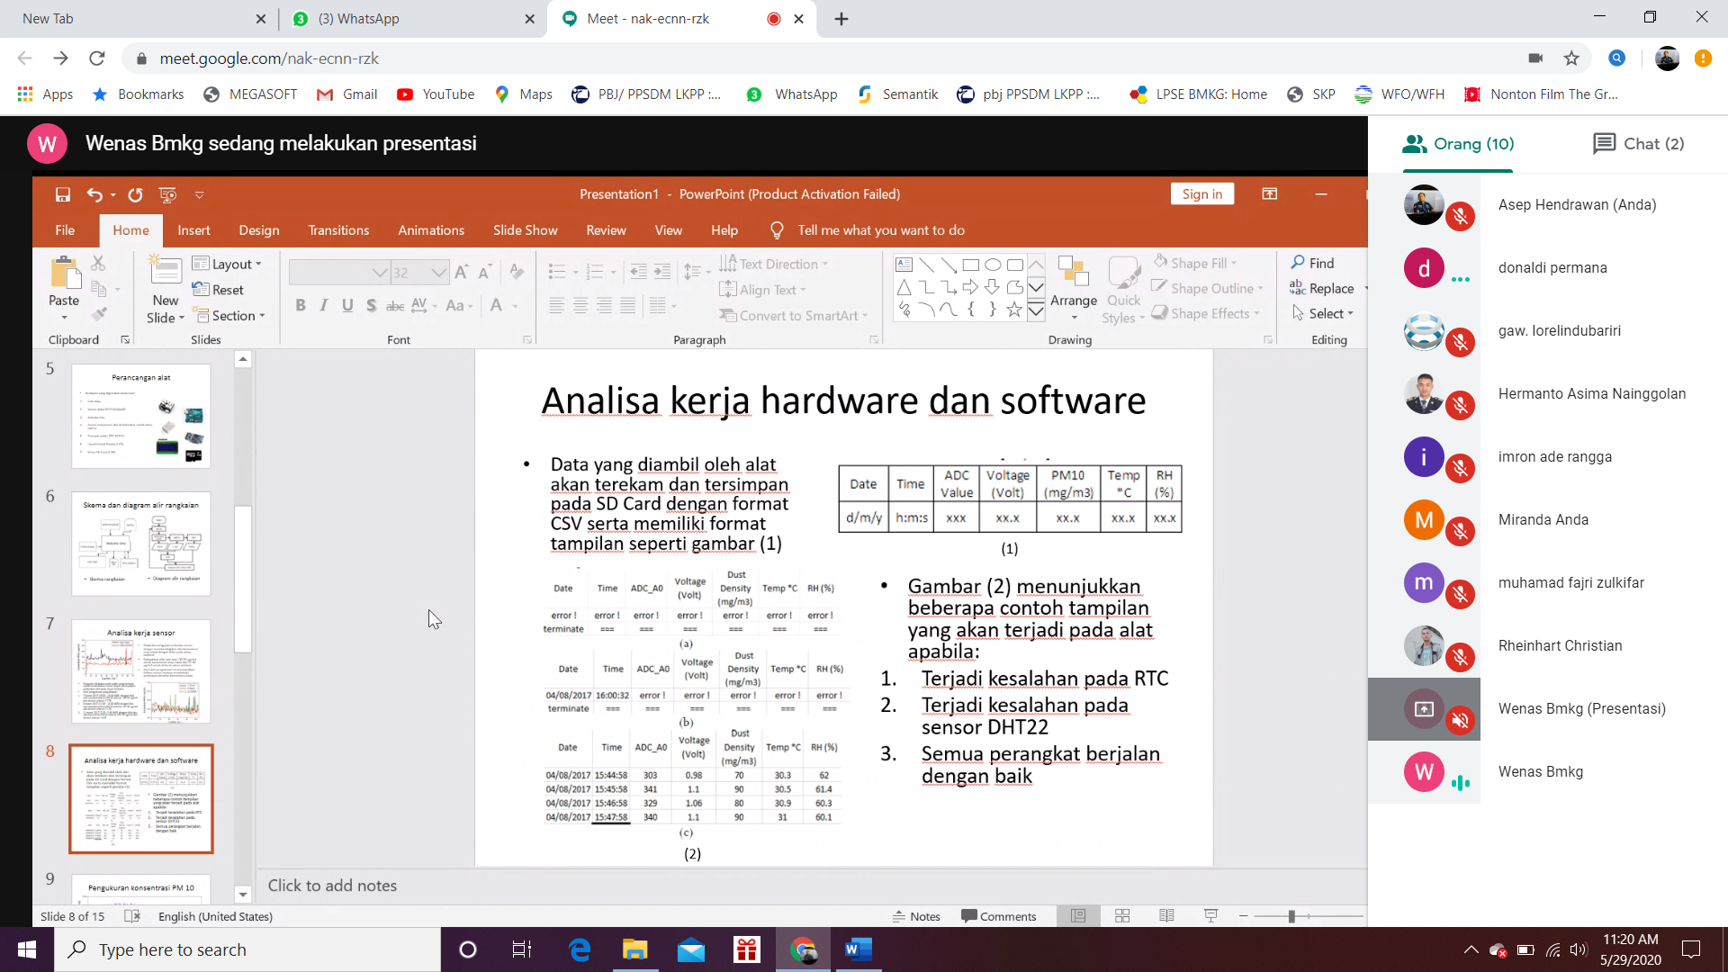Screen dimensions: 1728x972
Task: Click the Slide Sorter view icon
Action: point(1122,916)
